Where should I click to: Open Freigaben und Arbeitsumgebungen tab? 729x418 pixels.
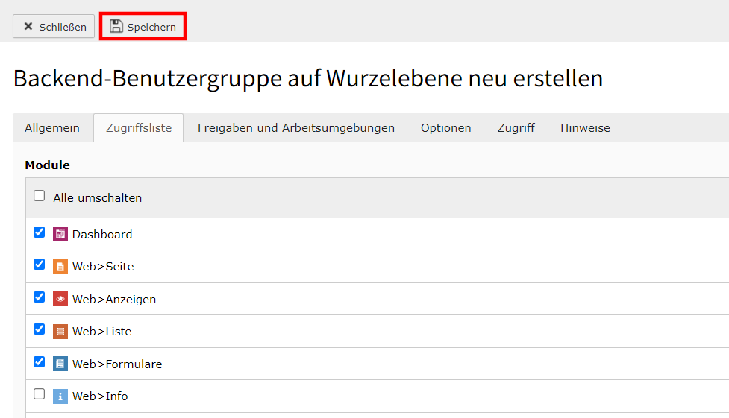point(296,127)
